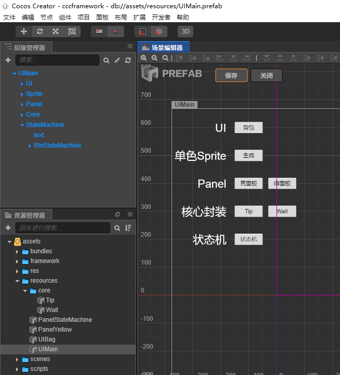Select the Scale transform tool
The width and height of the screenshot is (340, 375).
[x=56, y=31]
